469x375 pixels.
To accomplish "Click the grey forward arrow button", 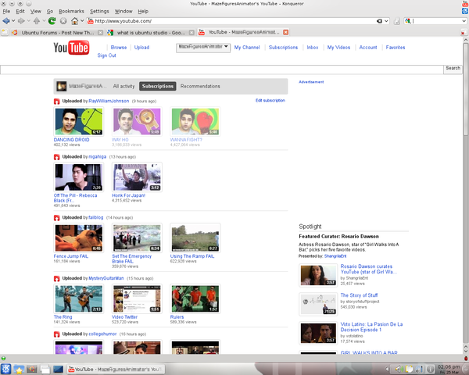I will 21,21.
